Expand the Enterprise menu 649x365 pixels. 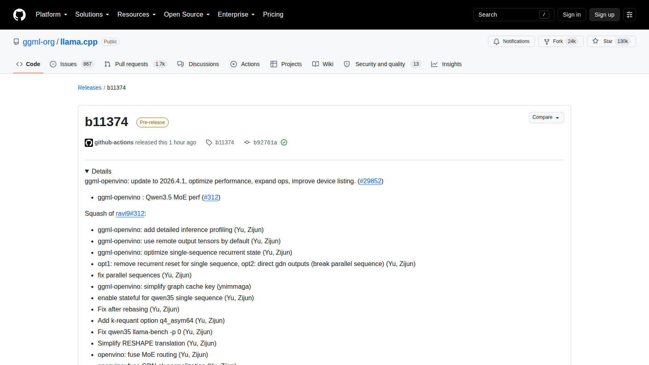pos(236,15)
